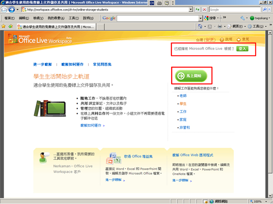Open the Google Toolbar wrench settings icon
The image size is (273, 204).
243,18
